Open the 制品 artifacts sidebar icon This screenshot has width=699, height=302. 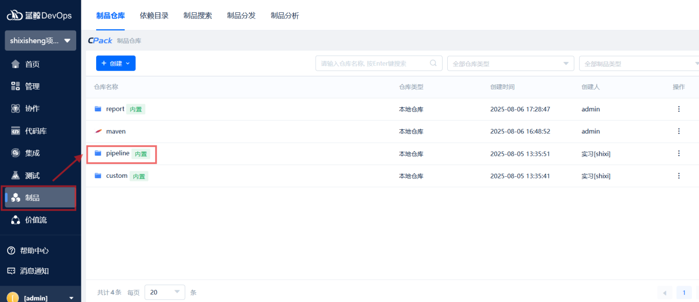pos(15,198)
